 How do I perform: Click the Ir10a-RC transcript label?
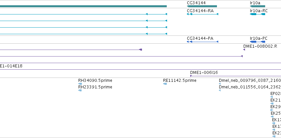259,11
